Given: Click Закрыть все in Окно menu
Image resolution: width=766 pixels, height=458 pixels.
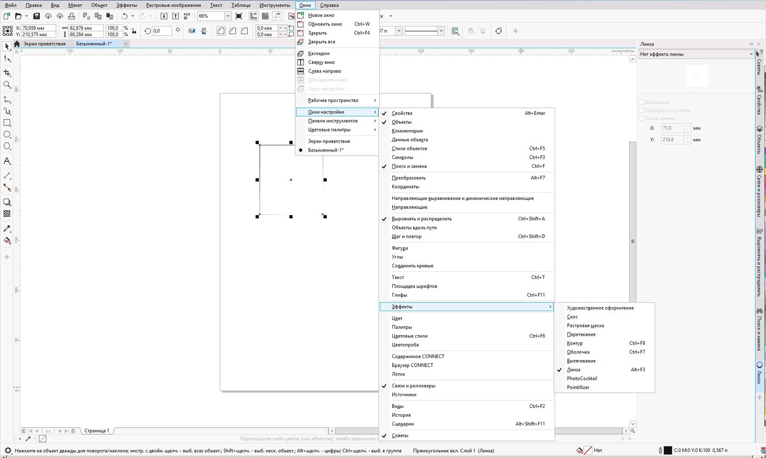Looking at the screenshot, I should coord(322,42).
